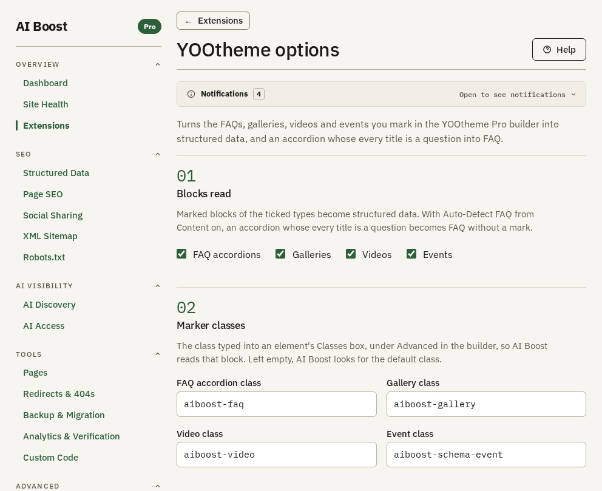
Task: Go to Social Sharing settings
Action: [x=53, y=215]
